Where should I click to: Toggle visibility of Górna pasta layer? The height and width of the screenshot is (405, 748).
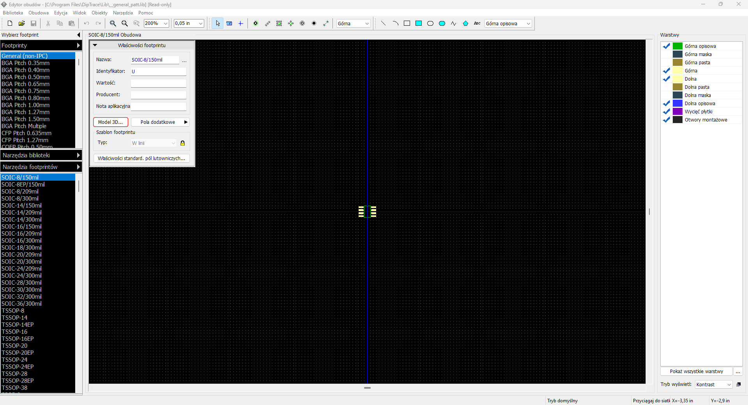667,62
